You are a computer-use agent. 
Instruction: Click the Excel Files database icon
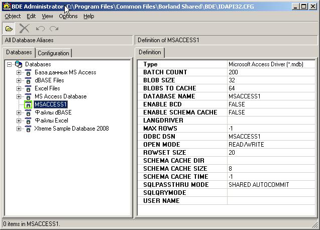point(28,88)
